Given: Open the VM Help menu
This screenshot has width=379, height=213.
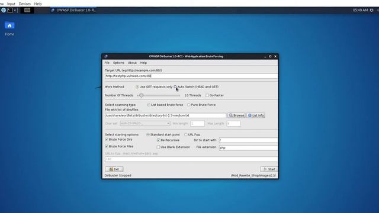Looking at the screenshot, I should (38, 4).
